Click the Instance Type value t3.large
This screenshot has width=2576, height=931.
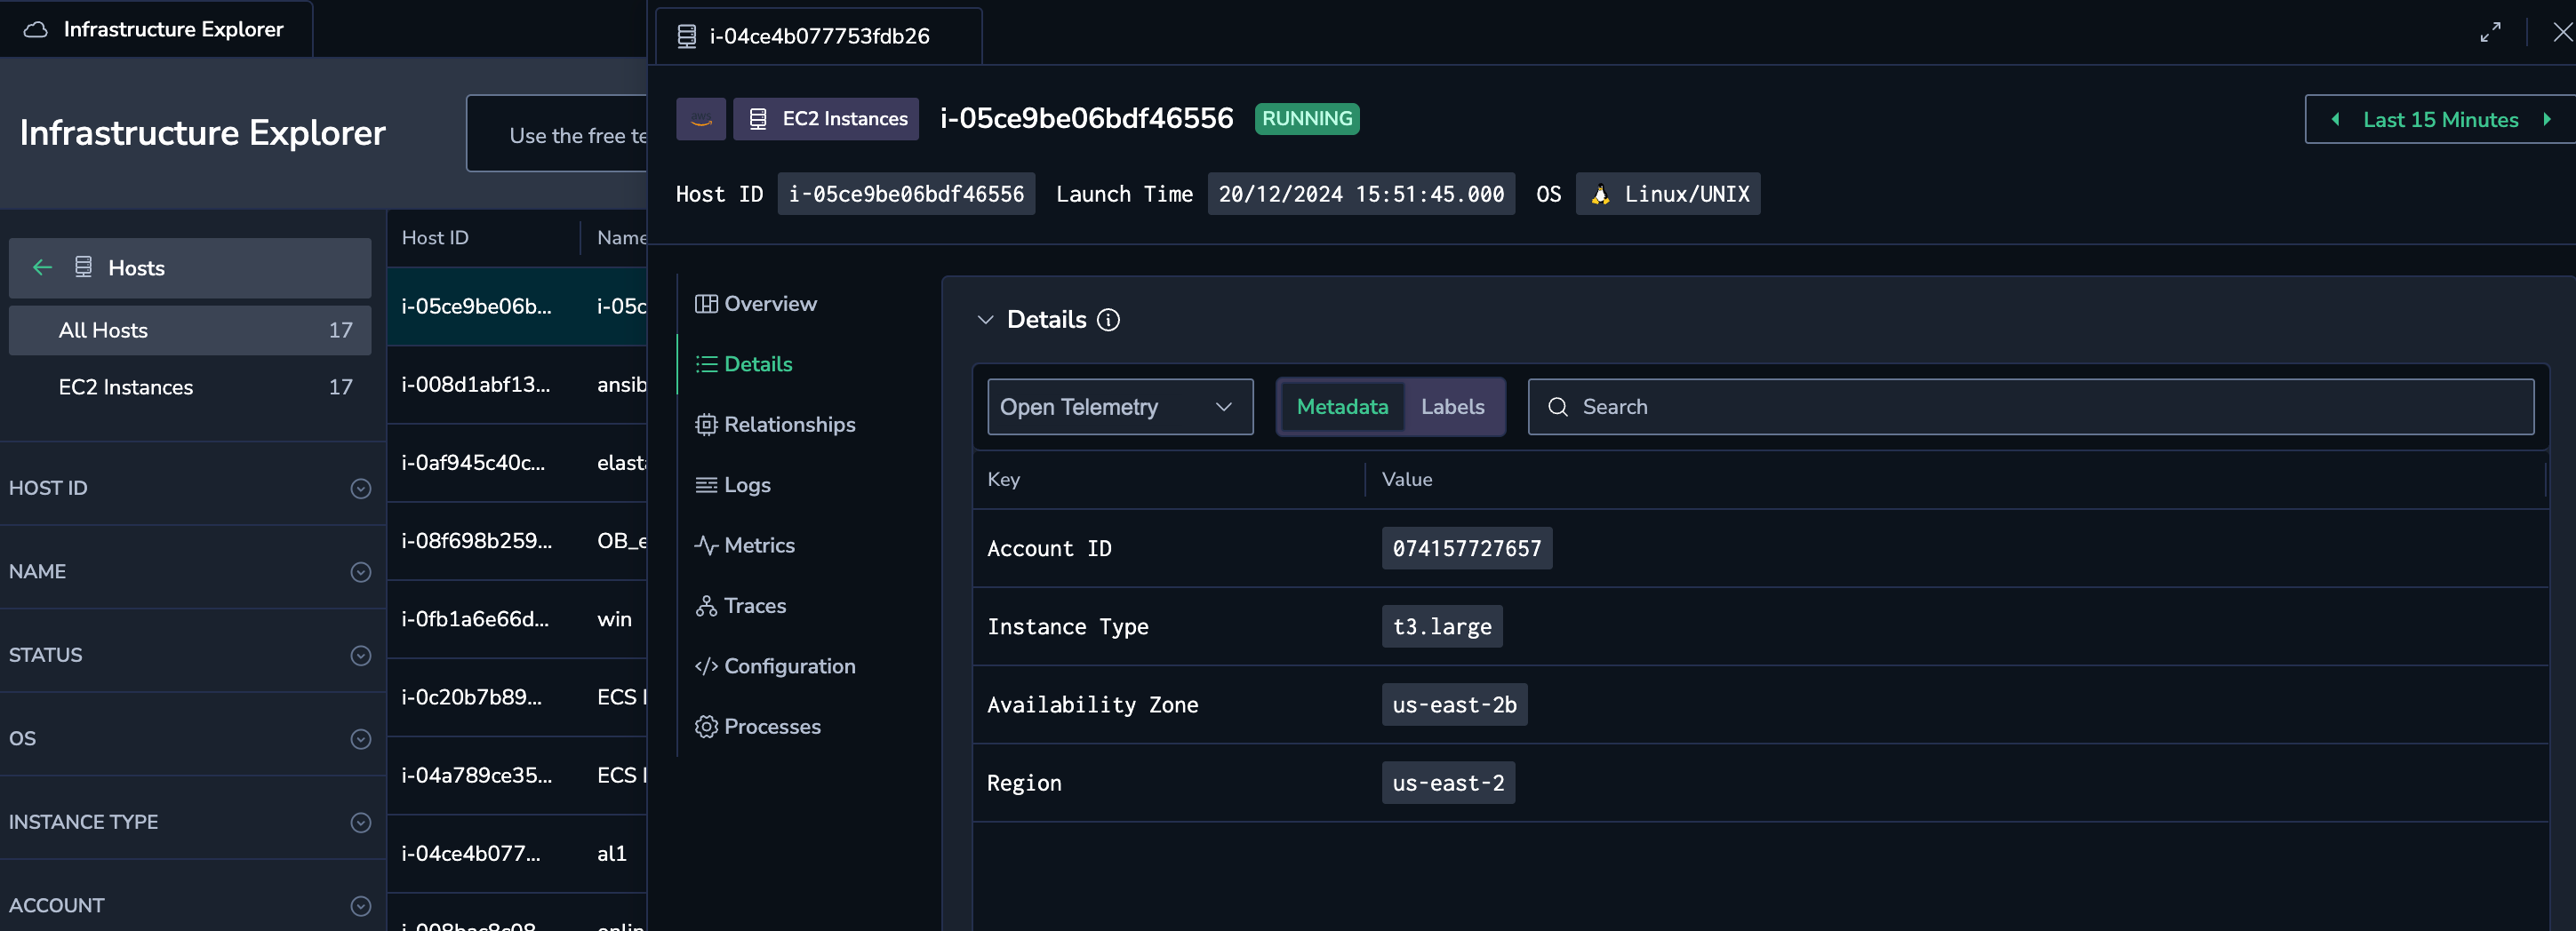pyautogui.click(x=1441, y=626)
